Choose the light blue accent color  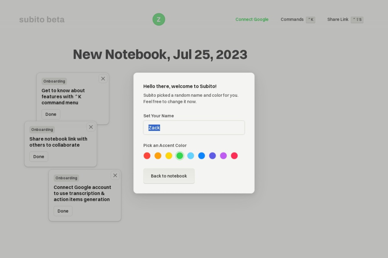[191, 156]
